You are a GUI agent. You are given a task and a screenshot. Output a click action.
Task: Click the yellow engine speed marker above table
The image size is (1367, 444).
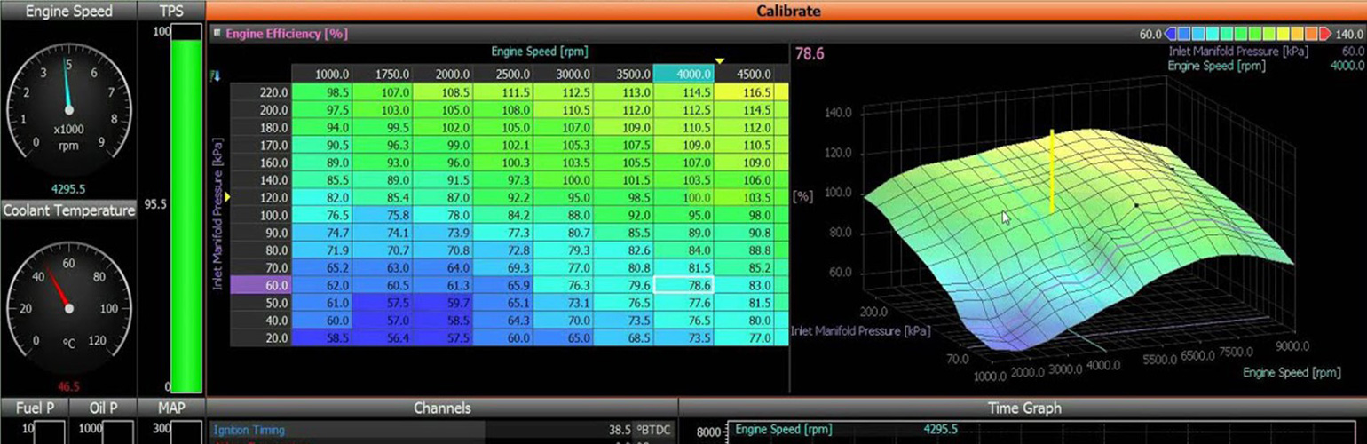(x=720, y=61)
